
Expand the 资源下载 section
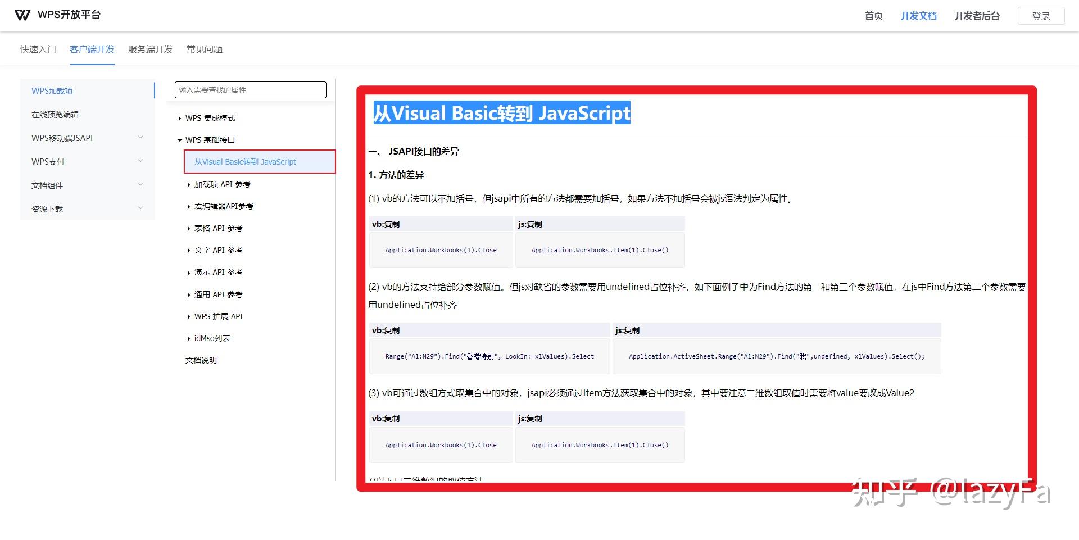87,208
